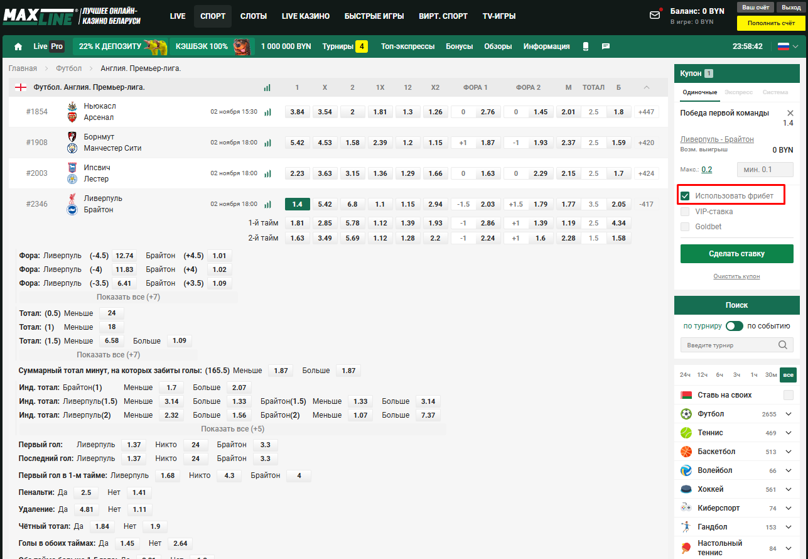Switch to the Система coupon tab
Screen dimensions: 808x559
click(775, 92)
